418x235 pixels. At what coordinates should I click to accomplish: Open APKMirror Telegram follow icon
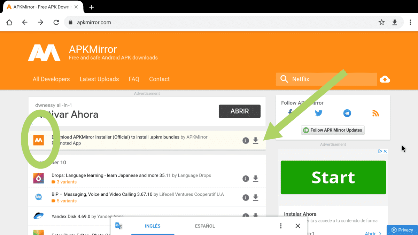(x=347, y=113)
